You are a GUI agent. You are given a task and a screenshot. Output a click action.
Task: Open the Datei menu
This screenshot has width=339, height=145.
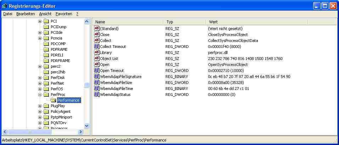pyautogui.click(x=8, y=14)
